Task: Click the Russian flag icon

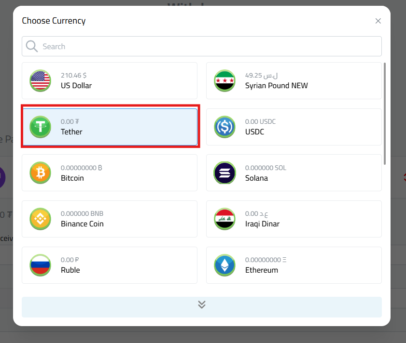Action: point(40,265)
